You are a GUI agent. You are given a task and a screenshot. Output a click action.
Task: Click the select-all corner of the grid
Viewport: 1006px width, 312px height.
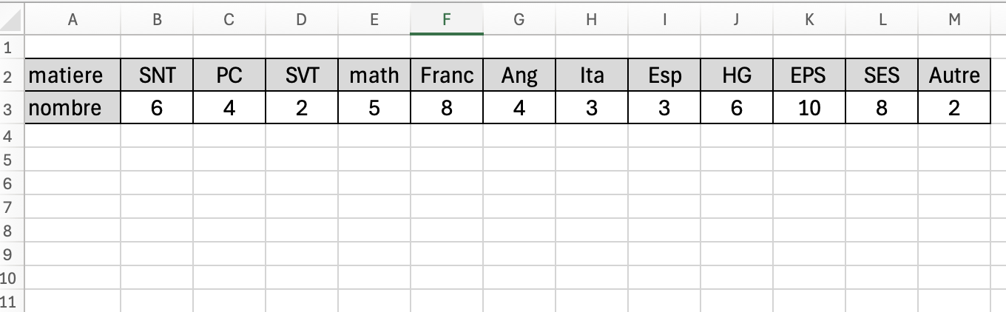click(11, 20)
